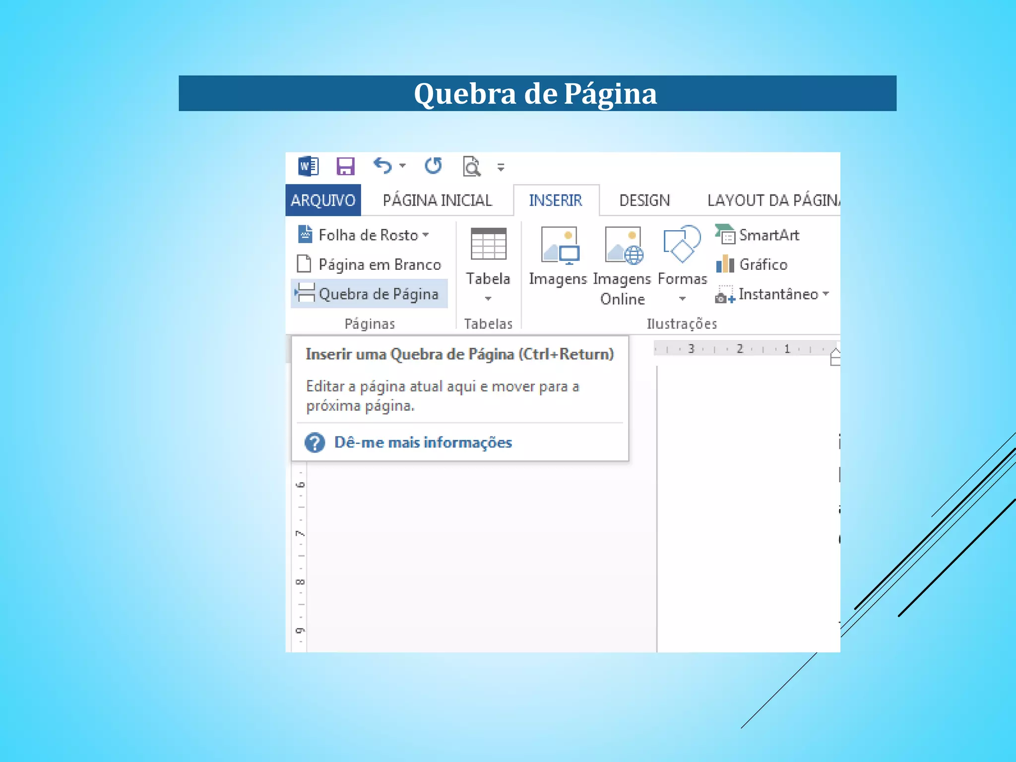Insert a Gráfico chart

(753, 264)
